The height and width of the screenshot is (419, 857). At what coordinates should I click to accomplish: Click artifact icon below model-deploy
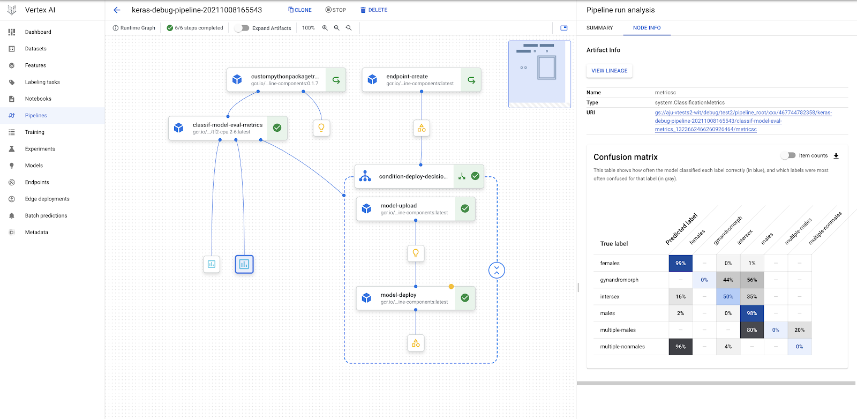click(x=416, y=343)
